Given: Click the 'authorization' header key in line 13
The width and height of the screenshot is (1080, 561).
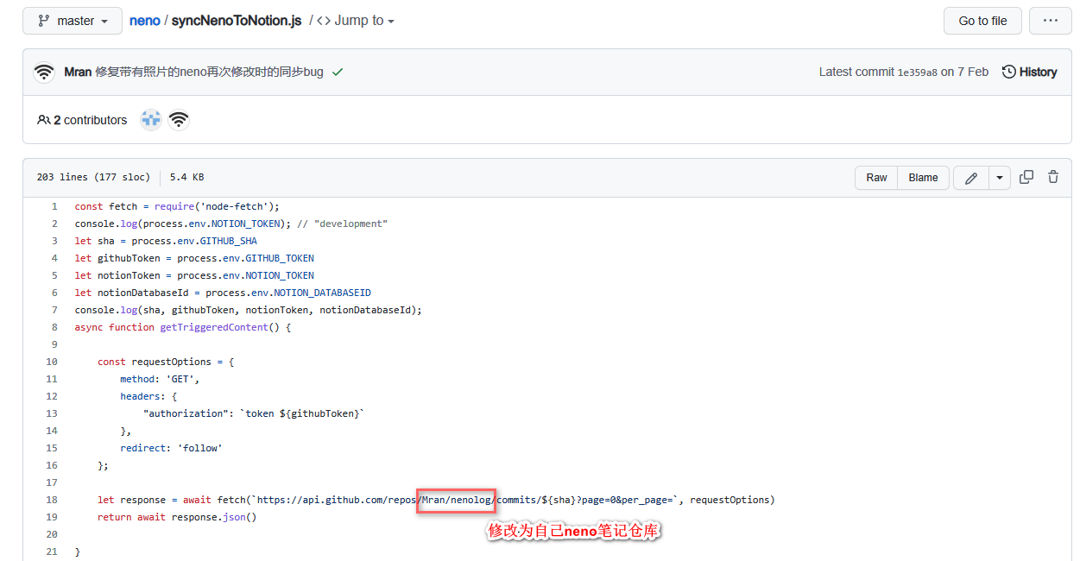Looking at the screenshot, I should (186, 413).
